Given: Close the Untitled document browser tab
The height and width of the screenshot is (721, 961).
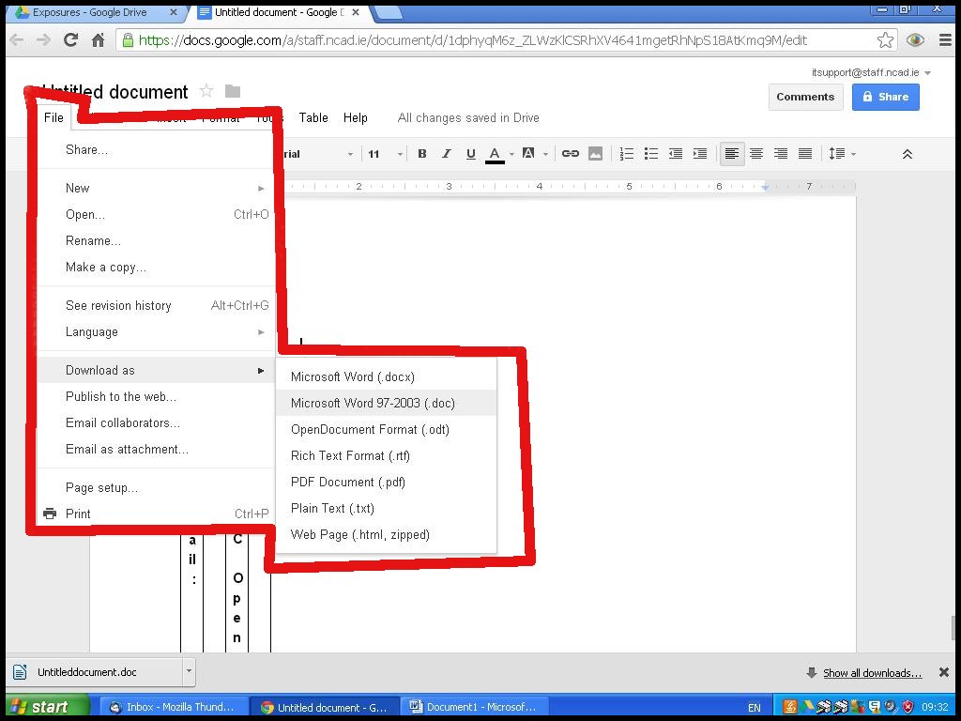Looking at the screenshot, I should 356,12.
